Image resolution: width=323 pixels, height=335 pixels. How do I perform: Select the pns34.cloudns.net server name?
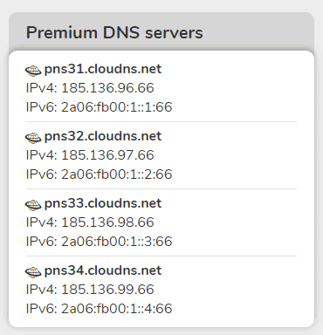tap(103, 270)
